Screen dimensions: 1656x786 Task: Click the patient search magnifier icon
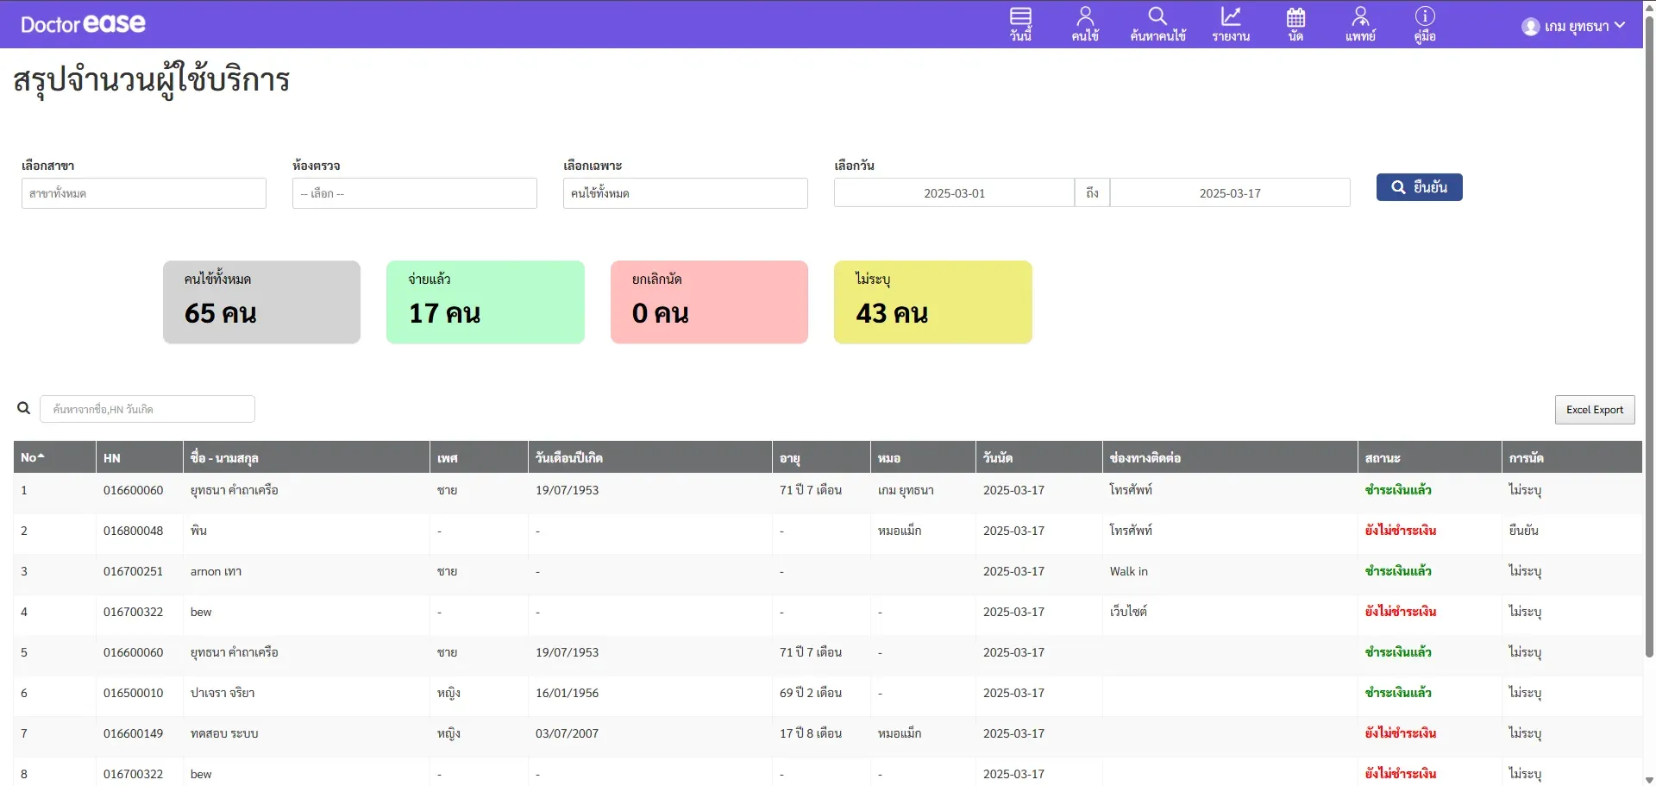point(1157,23)
